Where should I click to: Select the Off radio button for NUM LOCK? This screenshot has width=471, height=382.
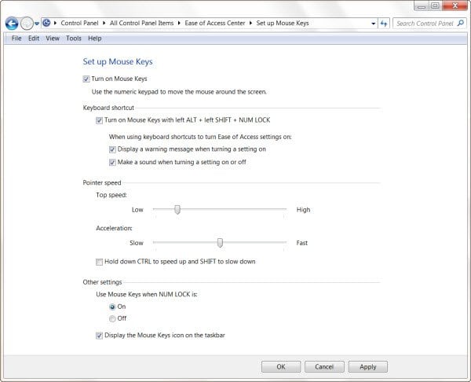112,318
